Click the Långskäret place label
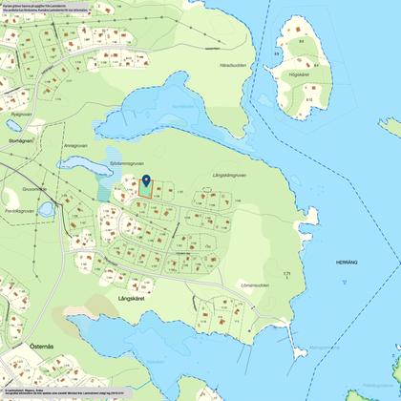This screenshot has height=401, width=401. click(132, 299)
